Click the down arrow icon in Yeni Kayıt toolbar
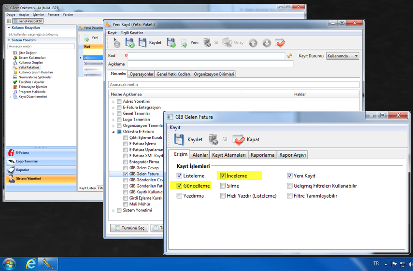This screenshot has width=413, height=271. click(267, 43)
